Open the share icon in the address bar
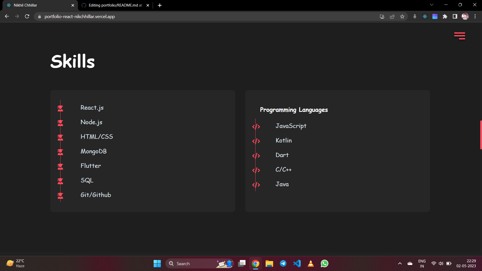The height and width of the screenshot is (271, 482). coord(392,16)
